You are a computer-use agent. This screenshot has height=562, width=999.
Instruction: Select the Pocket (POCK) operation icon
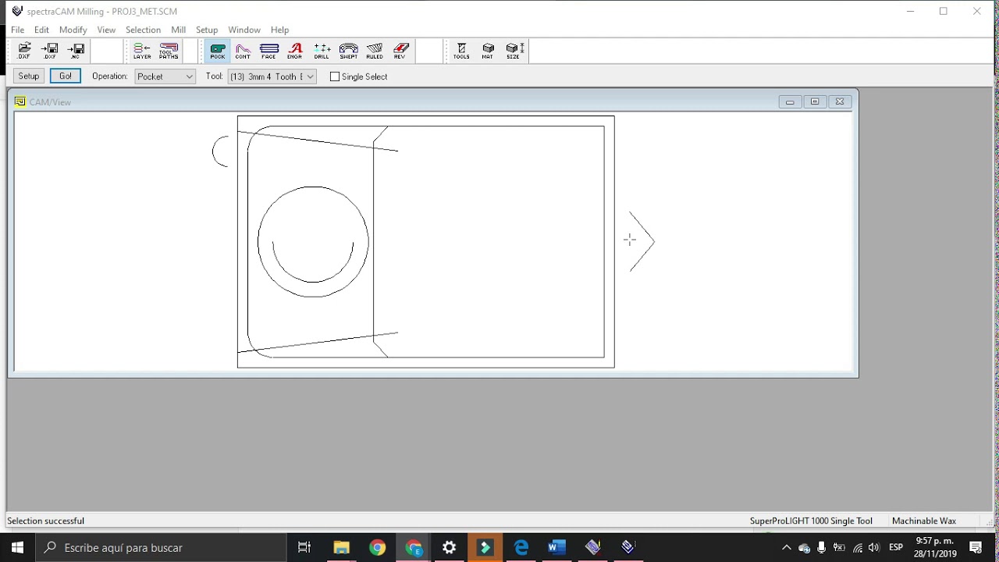[218, 52]
